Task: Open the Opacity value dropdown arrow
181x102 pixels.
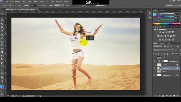Action: point(180,50)
